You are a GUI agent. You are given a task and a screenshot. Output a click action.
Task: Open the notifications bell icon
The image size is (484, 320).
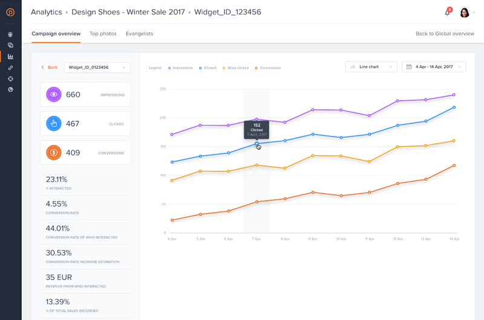point(448,12)
